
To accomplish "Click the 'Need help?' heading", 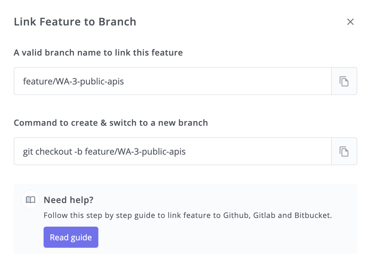I will pos(68,200).
